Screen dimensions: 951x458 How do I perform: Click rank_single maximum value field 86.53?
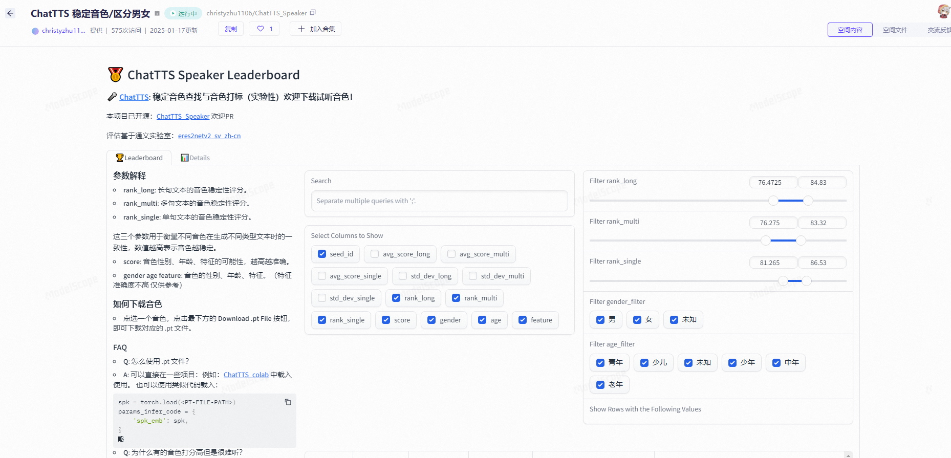(x=822, y=263)
